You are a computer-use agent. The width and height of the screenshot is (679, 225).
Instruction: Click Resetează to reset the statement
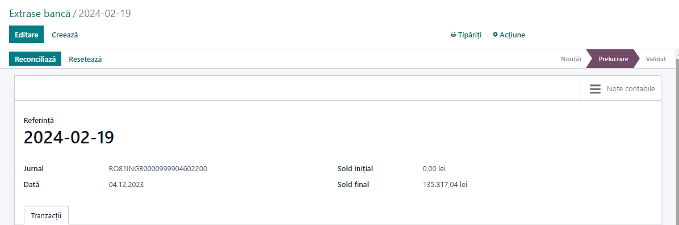click(x=85, y=60)
